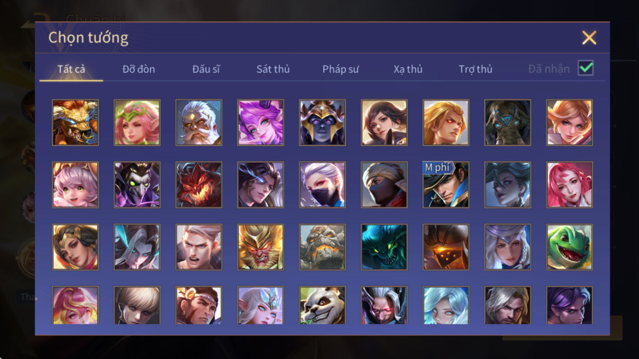
Task: Choose the hero tagged M phí
Action: point(446,185)
